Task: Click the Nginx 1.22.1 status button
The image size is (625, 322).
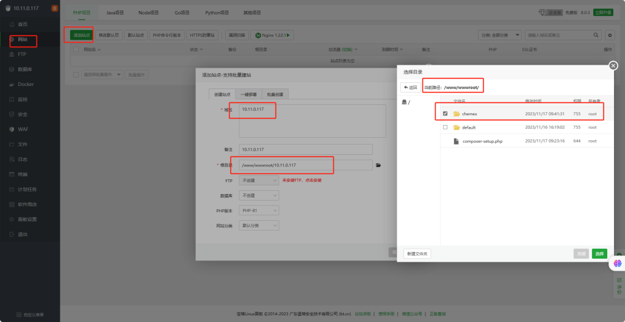Action: [x=272, y=35]
